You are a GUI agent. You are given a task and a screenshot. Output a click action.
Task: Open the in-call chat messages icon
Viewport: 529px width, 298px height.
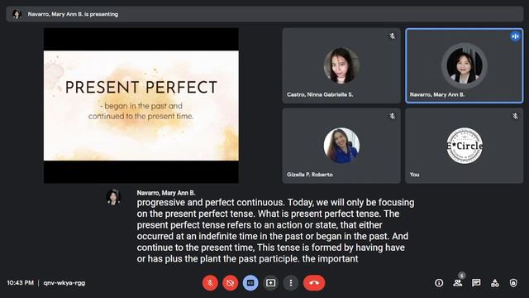[476, 283]
